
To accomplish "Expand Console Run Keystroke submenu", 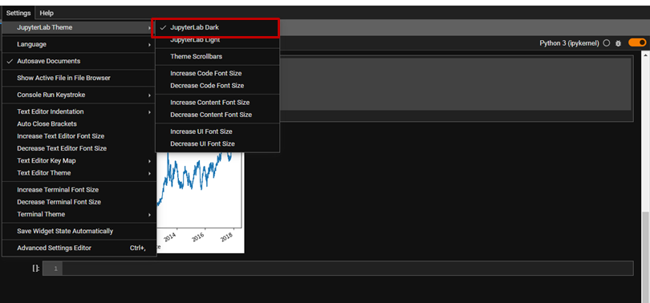I will click(79, 95).
